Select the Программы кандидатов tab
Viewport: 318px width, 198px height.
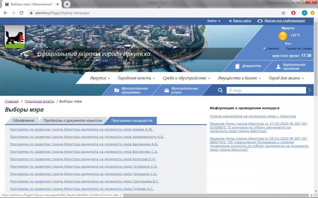[132, 121]
